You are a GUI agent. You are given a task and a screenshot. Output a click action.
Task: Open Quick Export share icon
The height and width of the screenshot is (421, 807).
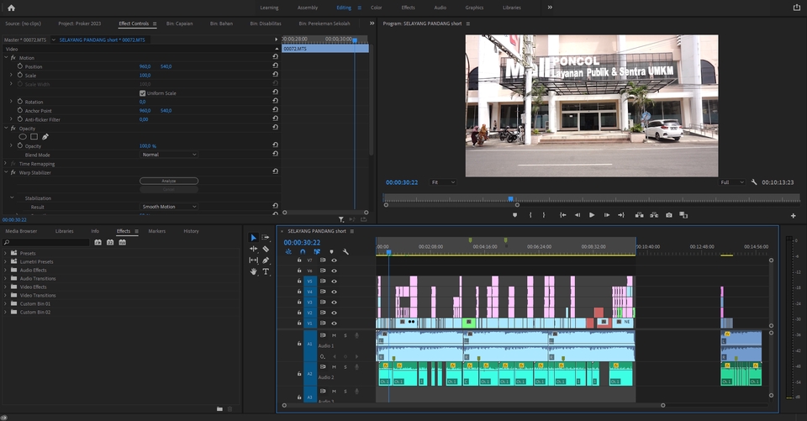pyautogui.click(x=797, y=8)
